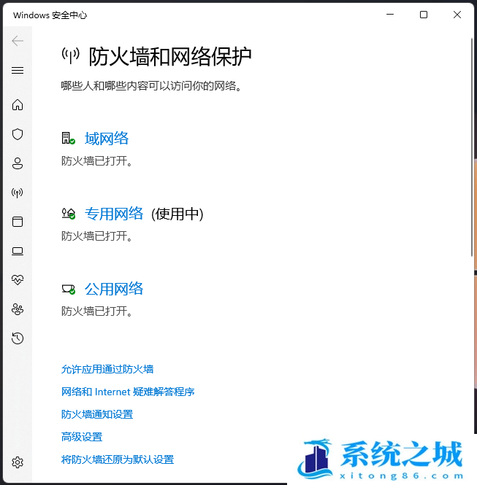Open 域网络 settings

107,139
